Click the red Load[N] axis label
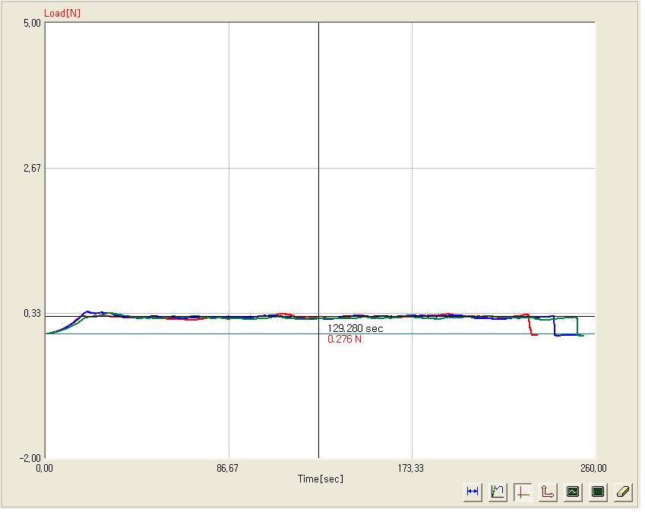Viewport: 645px width, 512px height. (62, 14)
